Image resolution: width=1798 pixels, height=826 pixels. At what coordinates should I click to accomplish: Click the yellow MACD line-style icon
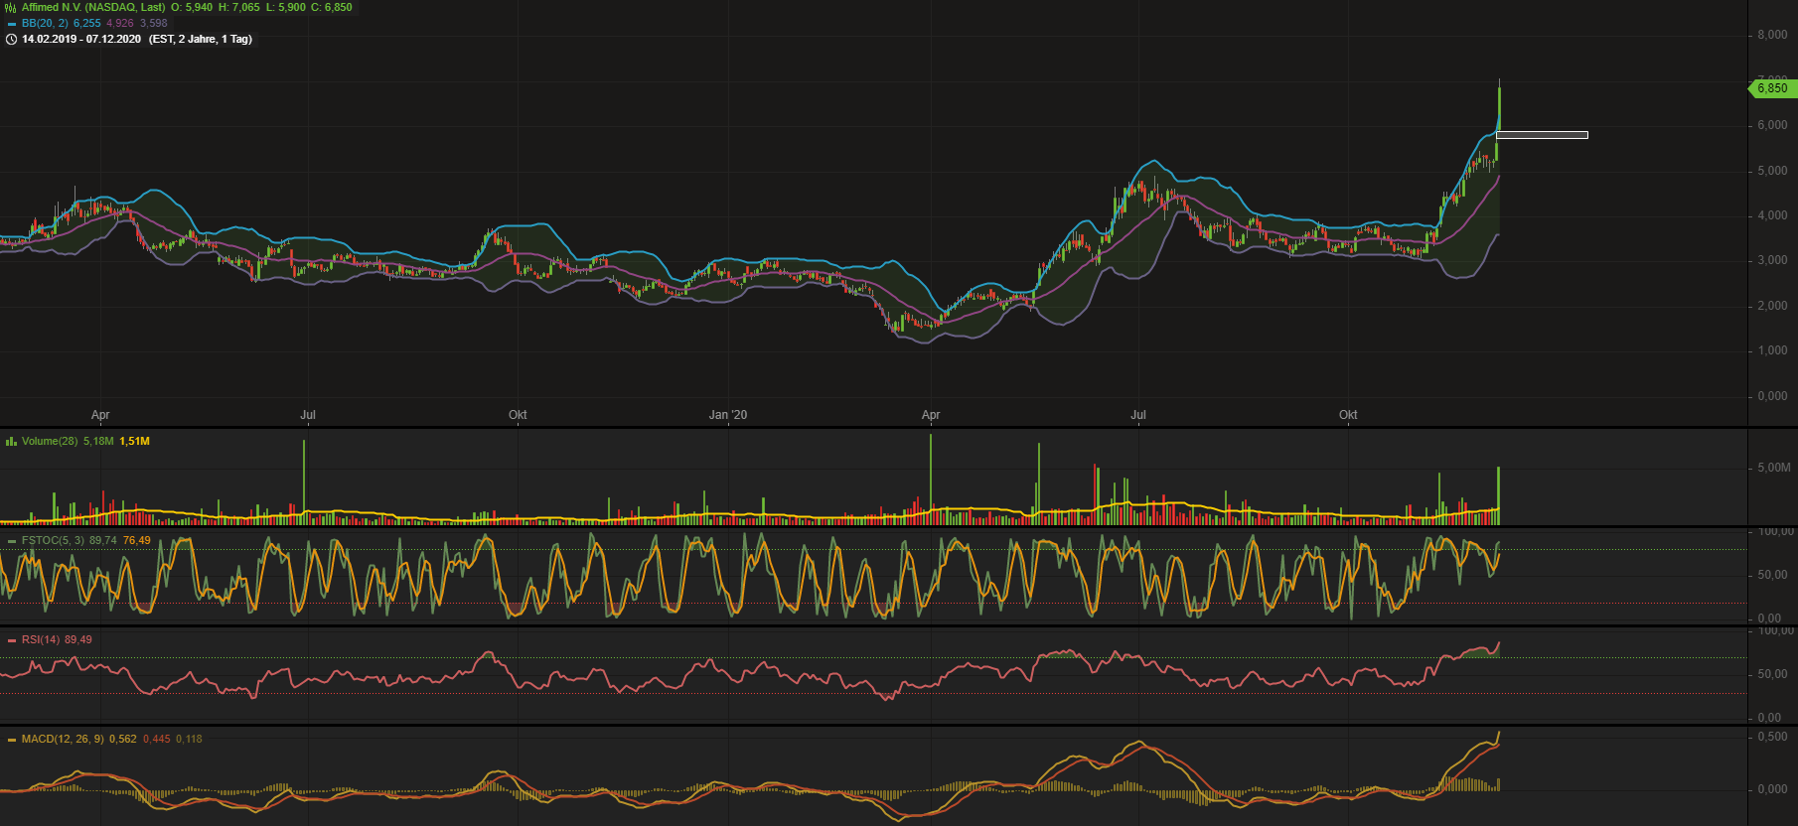tap(11, 740)
